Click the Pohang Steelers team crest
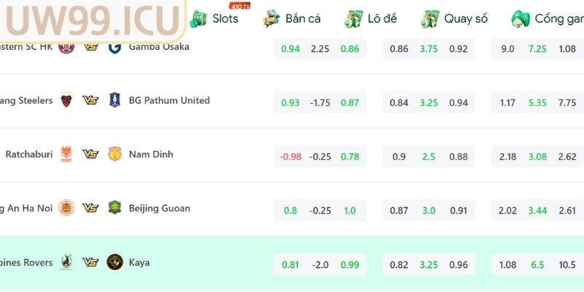Screen dimensions: 584x292 click(66, 101)
